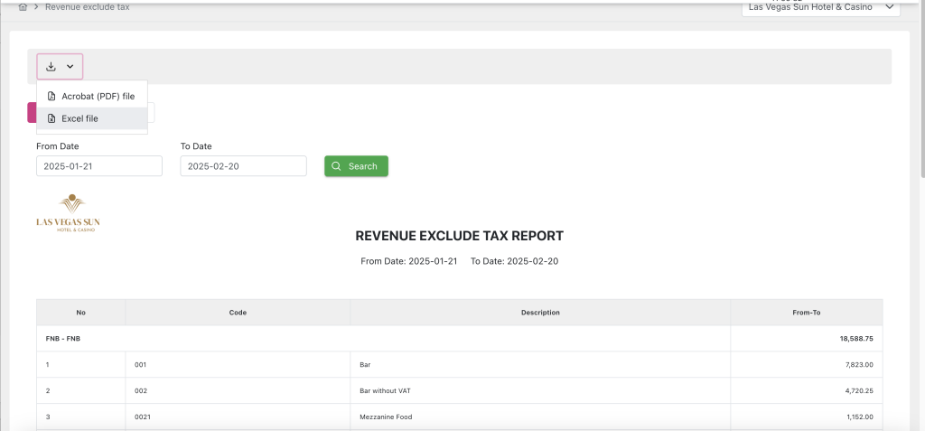Click the From Date input field

pos(99,166)
